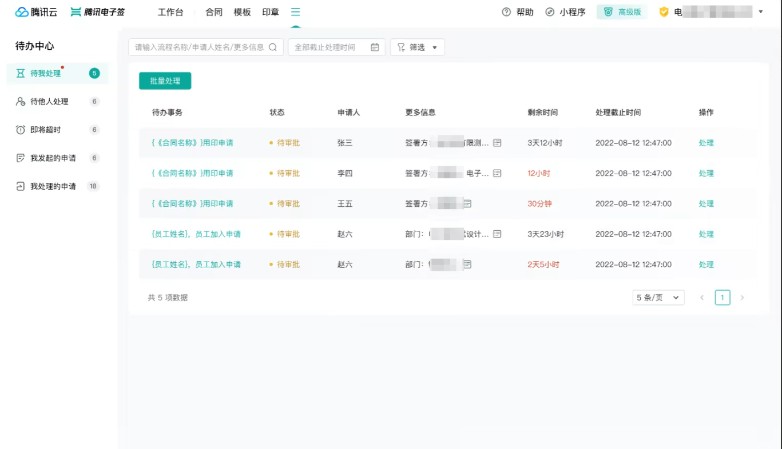Image resolution: width=782 pixels, height=449 pixels.
Task: Switch to the 合同 menu item
Action: [213, 11]
